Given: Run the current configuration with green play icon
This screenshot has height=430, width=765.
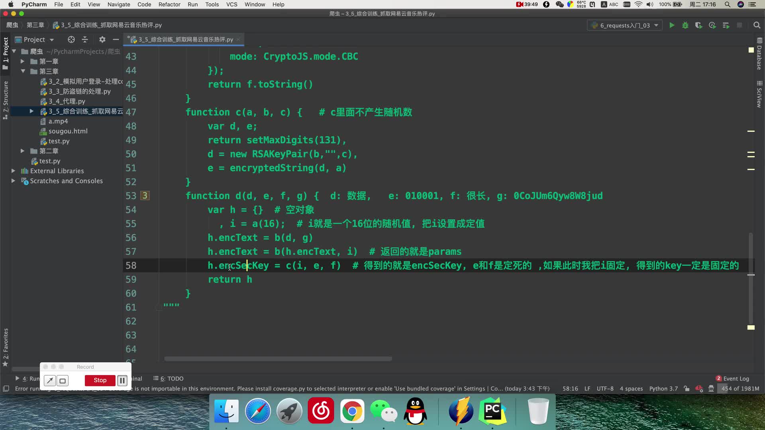Looking at the screenshot, I should 672,25.
